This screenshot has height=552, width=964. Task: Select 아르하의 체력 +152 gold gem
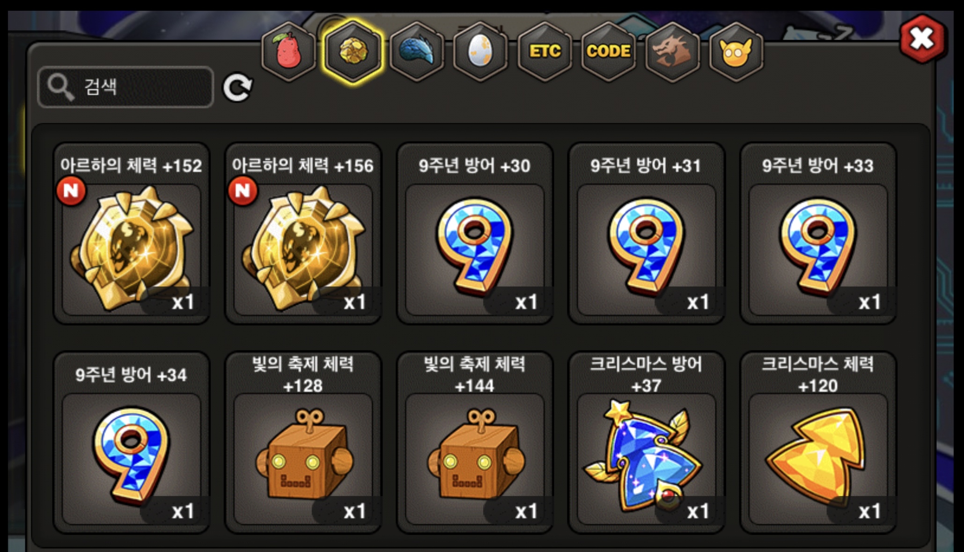point(131,233)
